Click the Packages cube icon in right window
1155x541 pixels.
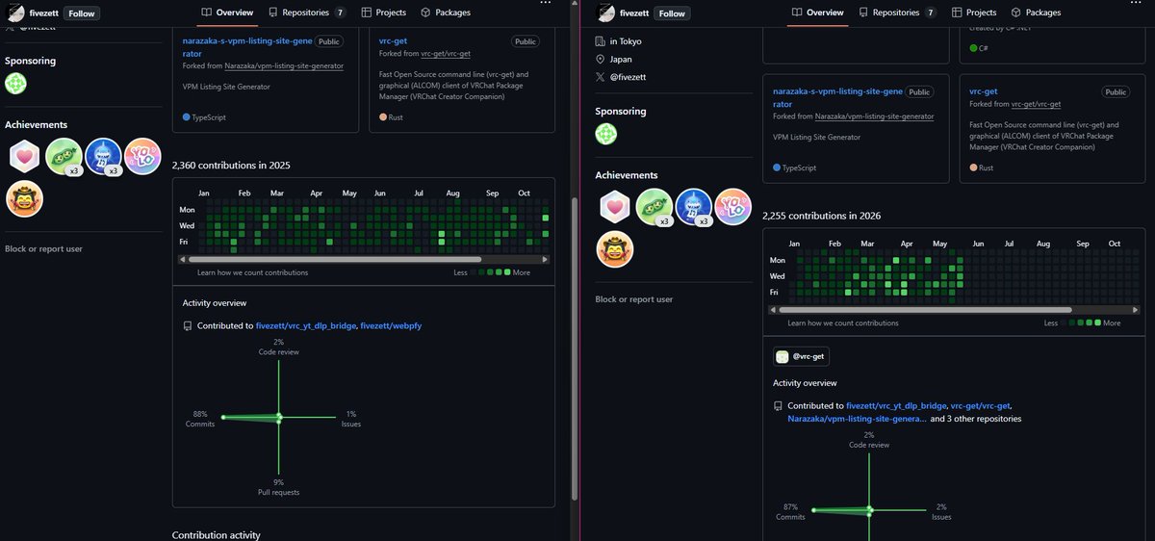click(x=1015, y=13)
